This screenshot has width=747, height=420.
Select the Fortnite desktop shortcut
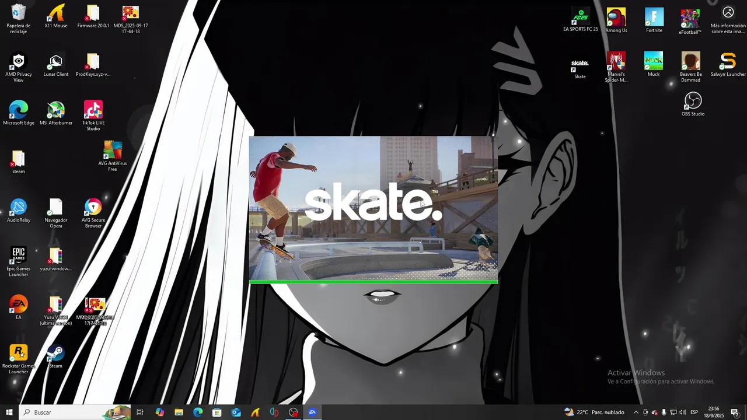click(654, 20)
